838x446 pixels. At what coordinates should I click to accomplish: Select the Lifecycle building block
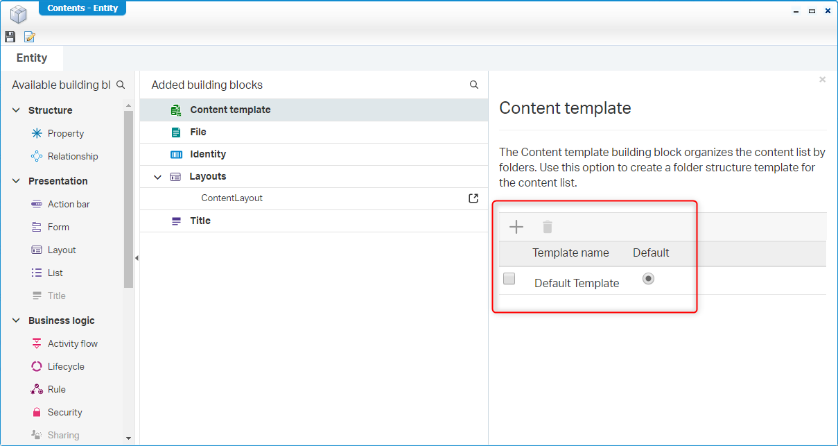tap(66, 366)
